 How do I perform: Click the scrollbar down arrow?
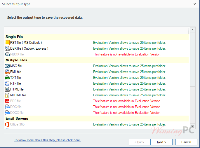[x=192, y=126]
